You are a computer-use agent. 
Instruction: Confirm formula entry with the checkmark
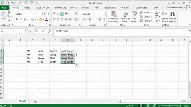pyautogui.click(x=43, y=31)
